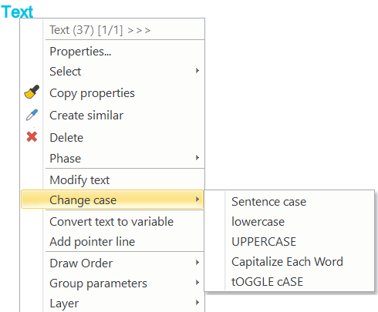Click the red X Delete icon
The width and height of the screenshot is (378, 312).
[32, 136]
